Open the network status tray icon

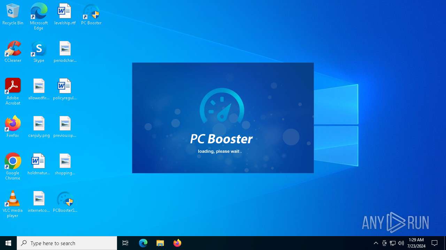coord(393,243)
